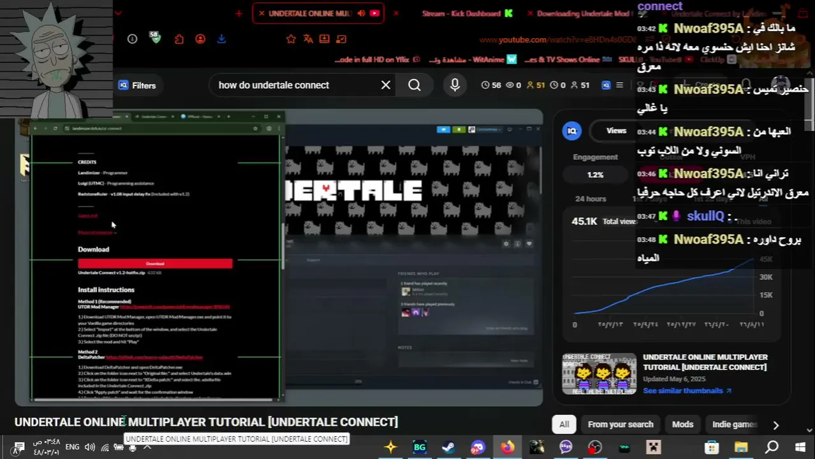Image resolution: width=815 pixels, height=459 pixels.
Task: Switch to the Stream - Kick Dashboard tab
Action: [467, 13]
